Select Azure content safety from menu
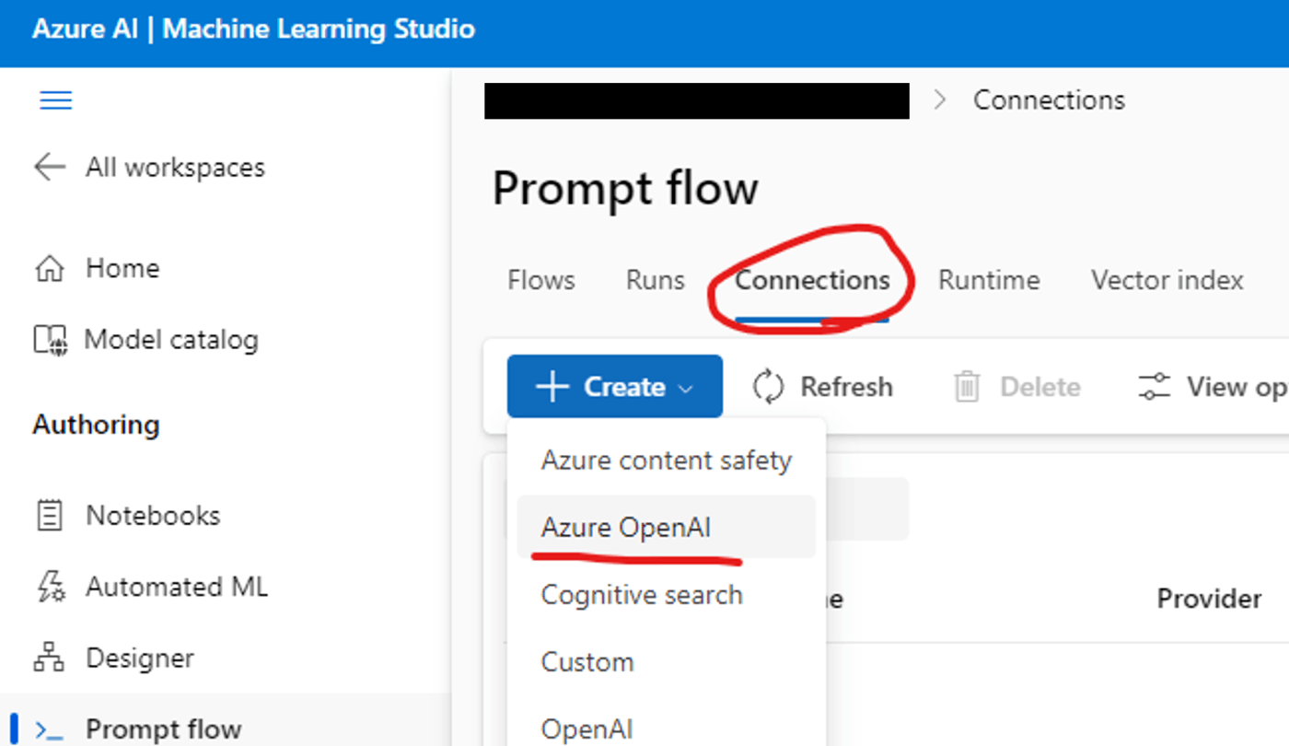This screenshot has width=1289, height=746. (667, 460)
